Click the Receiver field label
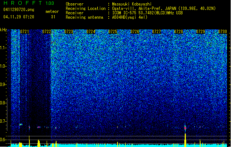The height and width of the screenshot is (147, 231). point(75,13)
